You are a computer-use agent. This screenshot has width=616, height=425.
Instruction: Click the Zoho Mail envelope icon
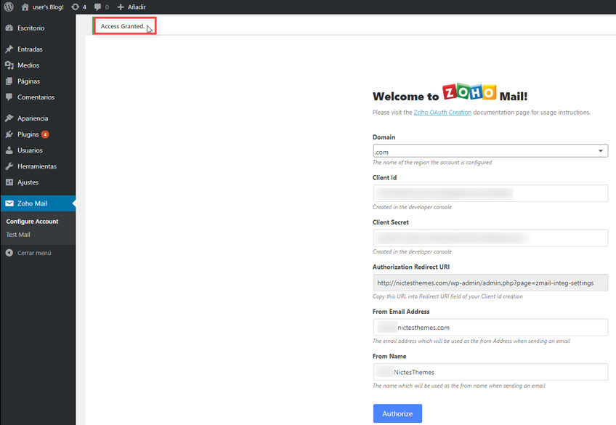click(9, 203)
